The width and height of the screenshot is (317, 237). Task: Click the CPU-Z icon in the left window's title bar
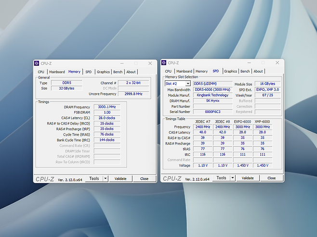tap(37, 63)
